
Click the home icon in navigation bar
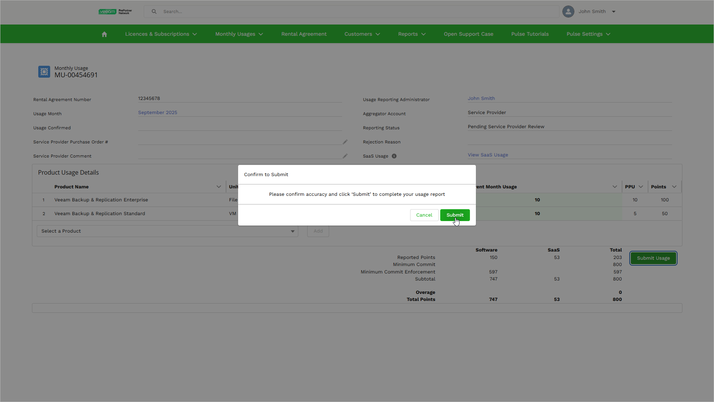pyautogui.click(x=104, y=34)
